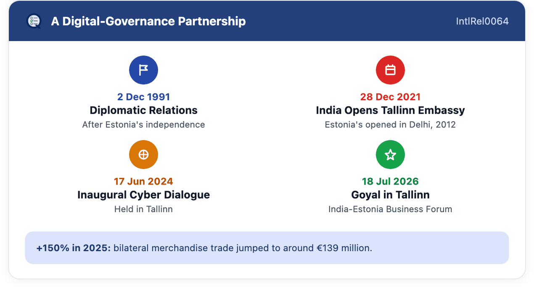
Task: Click the IntlRel0064 identifier label
Action: 482,21
